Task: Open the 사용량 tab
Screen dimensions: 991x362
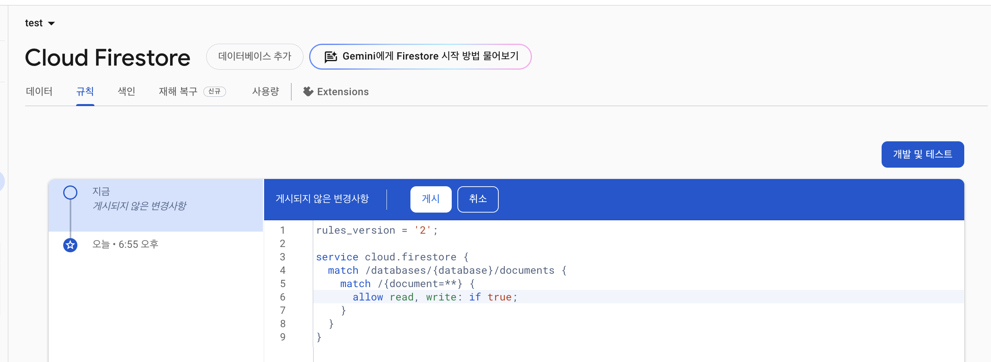Action: click(x=266, y=92)
